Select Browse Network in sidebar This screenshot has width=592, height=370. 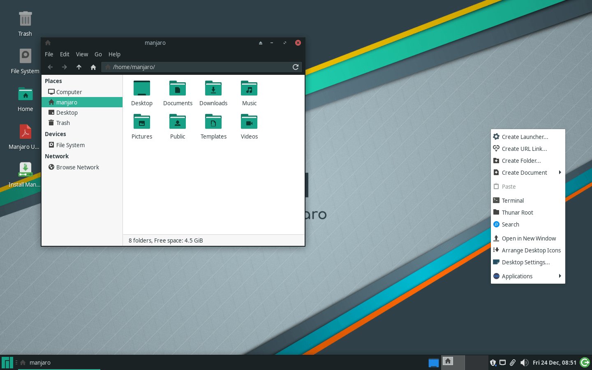(82, 167)
